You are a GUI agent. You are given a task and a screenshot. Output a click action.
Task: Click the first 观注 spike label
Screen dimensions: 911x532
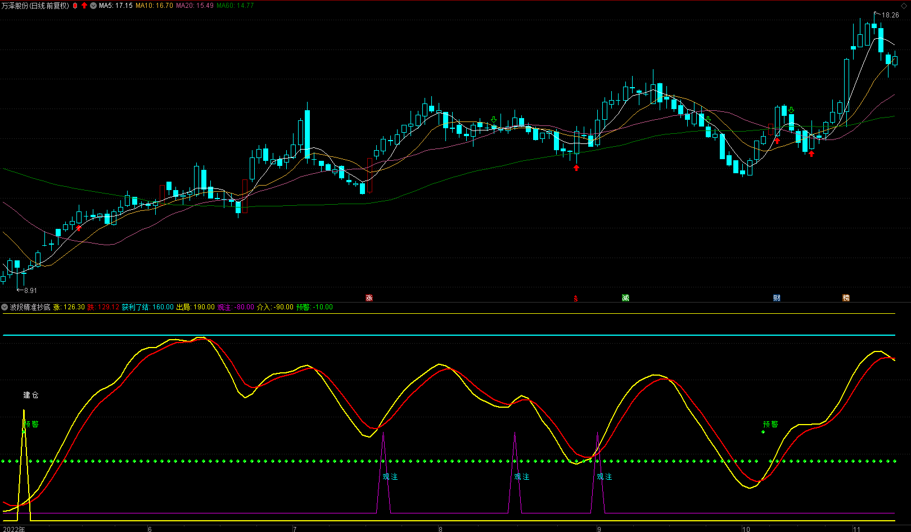point(390,477)
